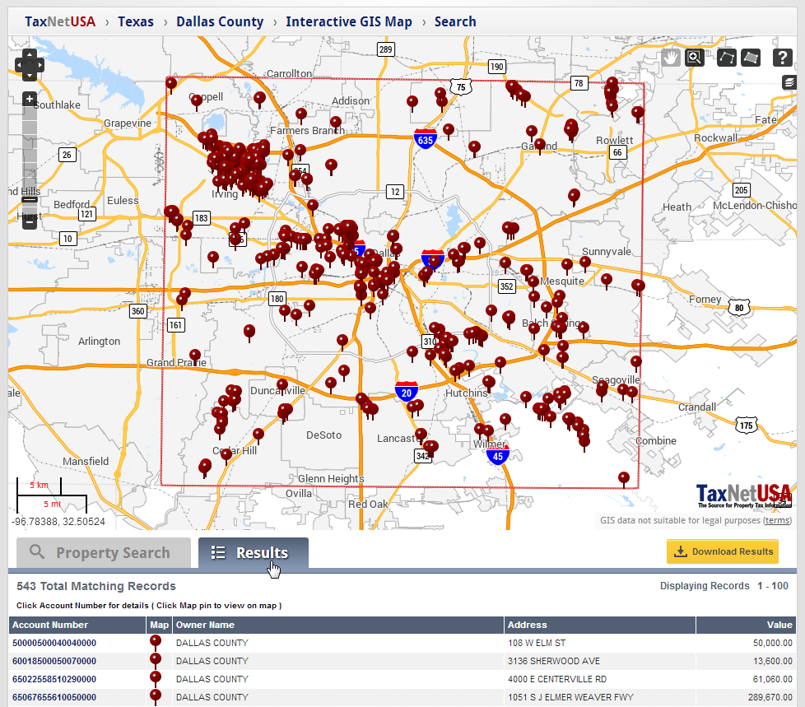Activate the zoom box magnifier tool
805x707 pixels.
pyautogui.click(x=694, y=58)
